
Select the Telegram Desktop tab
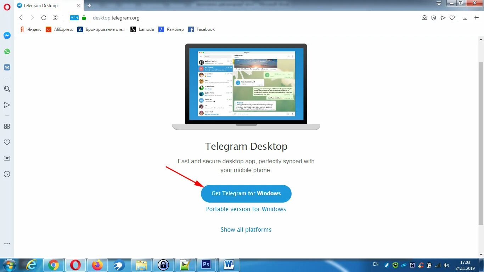coord(49,6)
